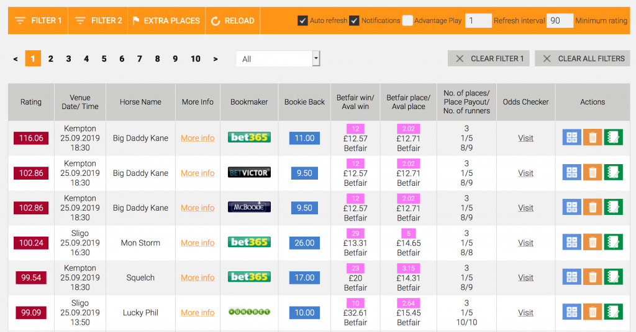This screenshot has width=636, height=332.
Task: Open calculator icon in BetVictor row
Action: click(571, 173)
